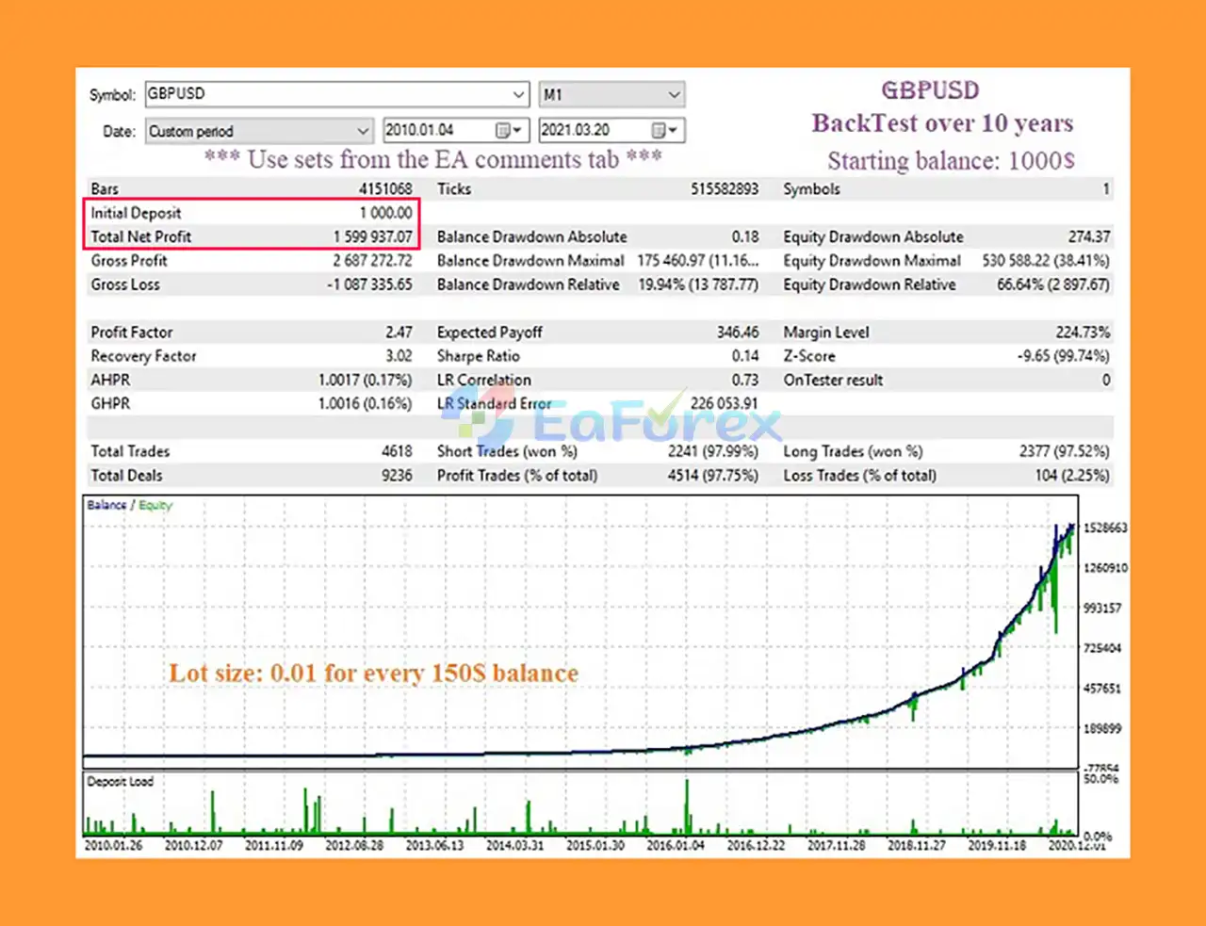This screenshot has height=926, width=1206.
Task: Click the Total Trades value 4618
Action: point(397,451)
